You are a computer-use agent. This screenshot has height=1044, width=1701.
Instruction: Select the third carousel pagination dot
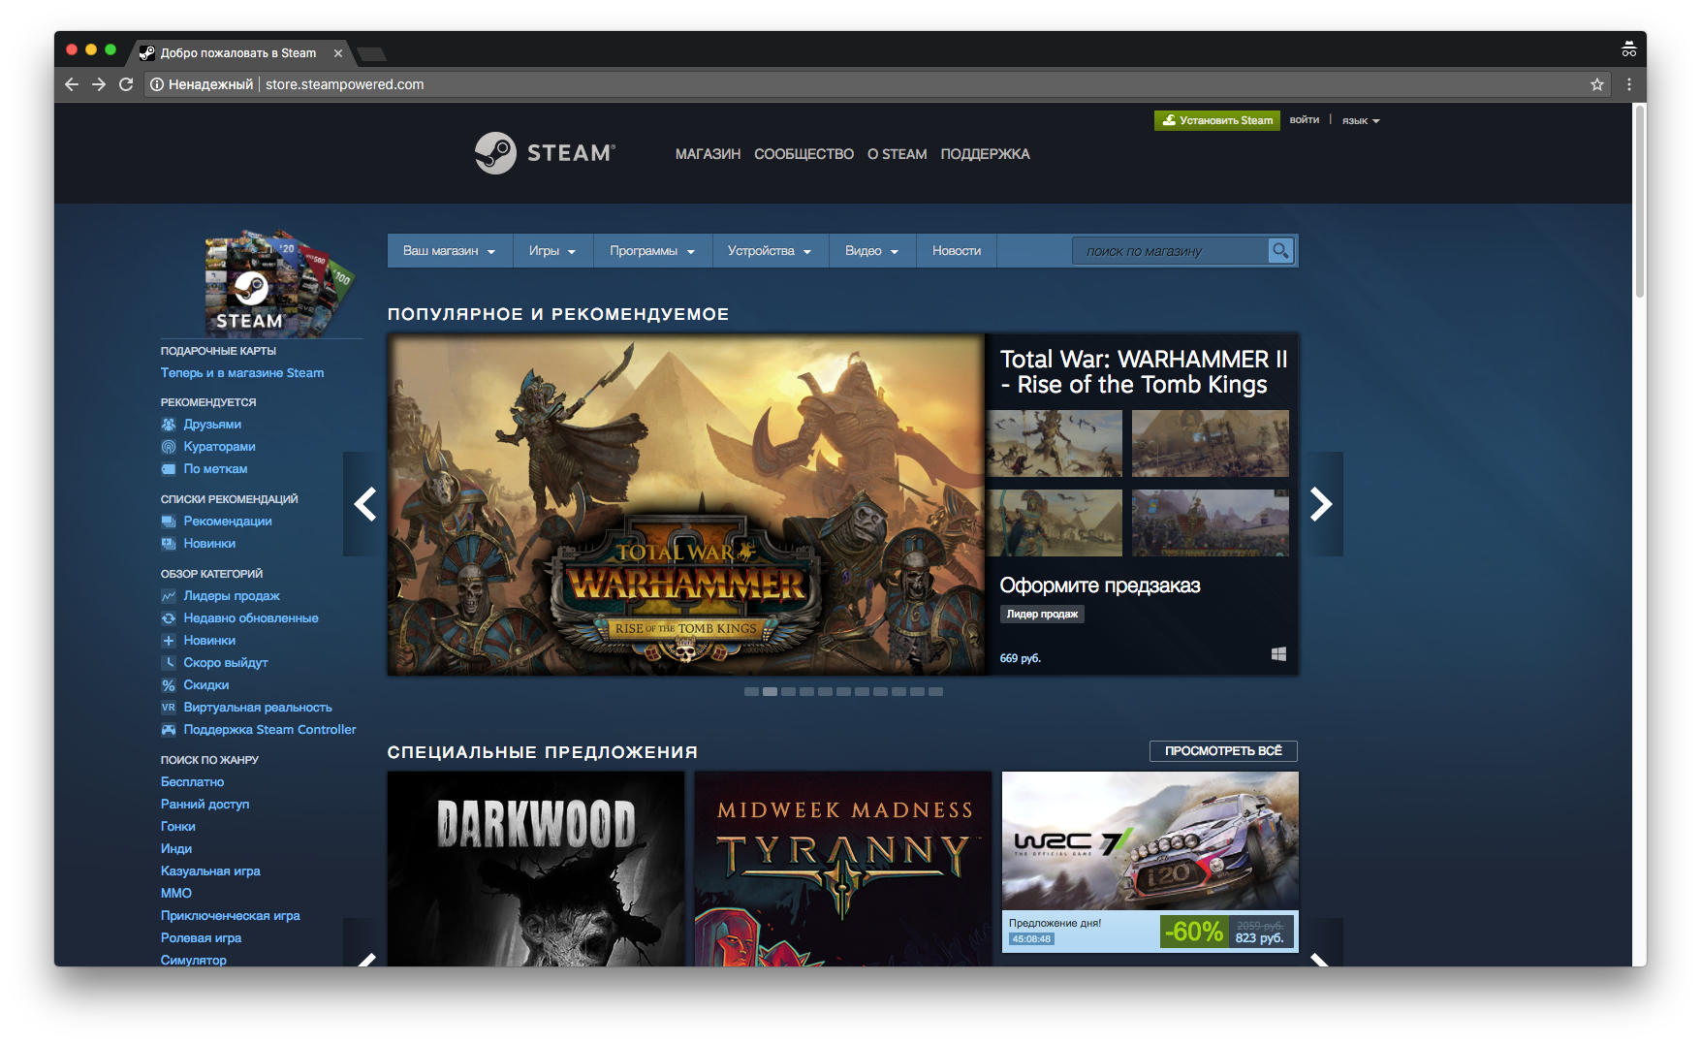tap(788, 692)
